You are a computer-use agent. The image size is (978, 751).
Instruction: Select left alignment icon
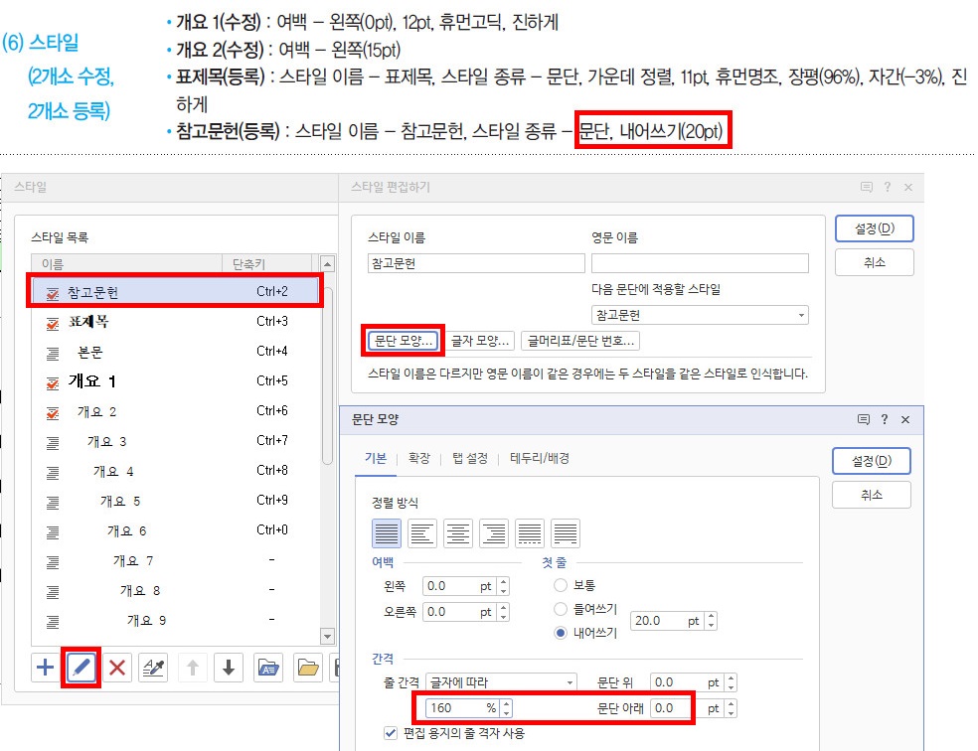click(422, 533)
